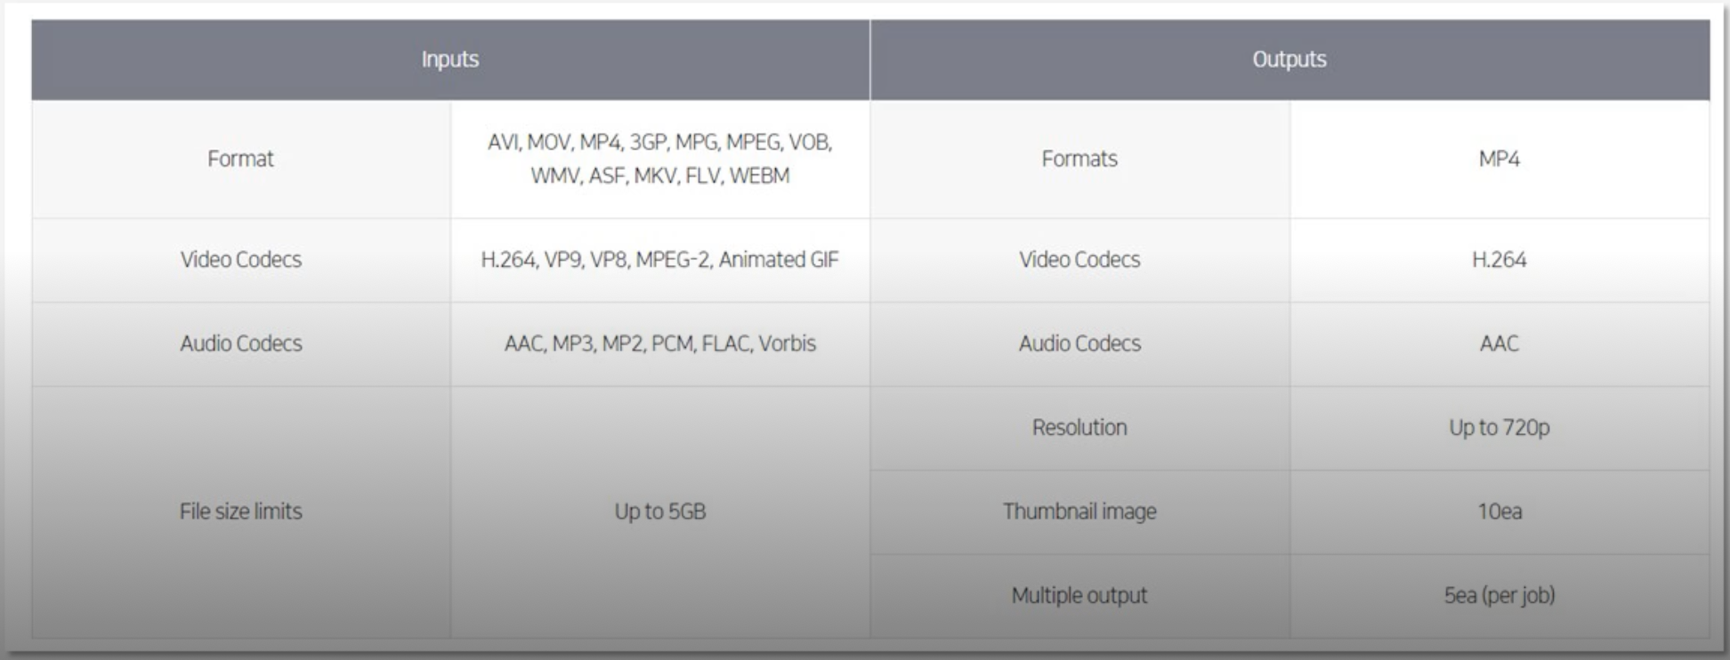Screen dimensions: 1730x660
Task: Click the Multiple output row label
Action: 1079,595
